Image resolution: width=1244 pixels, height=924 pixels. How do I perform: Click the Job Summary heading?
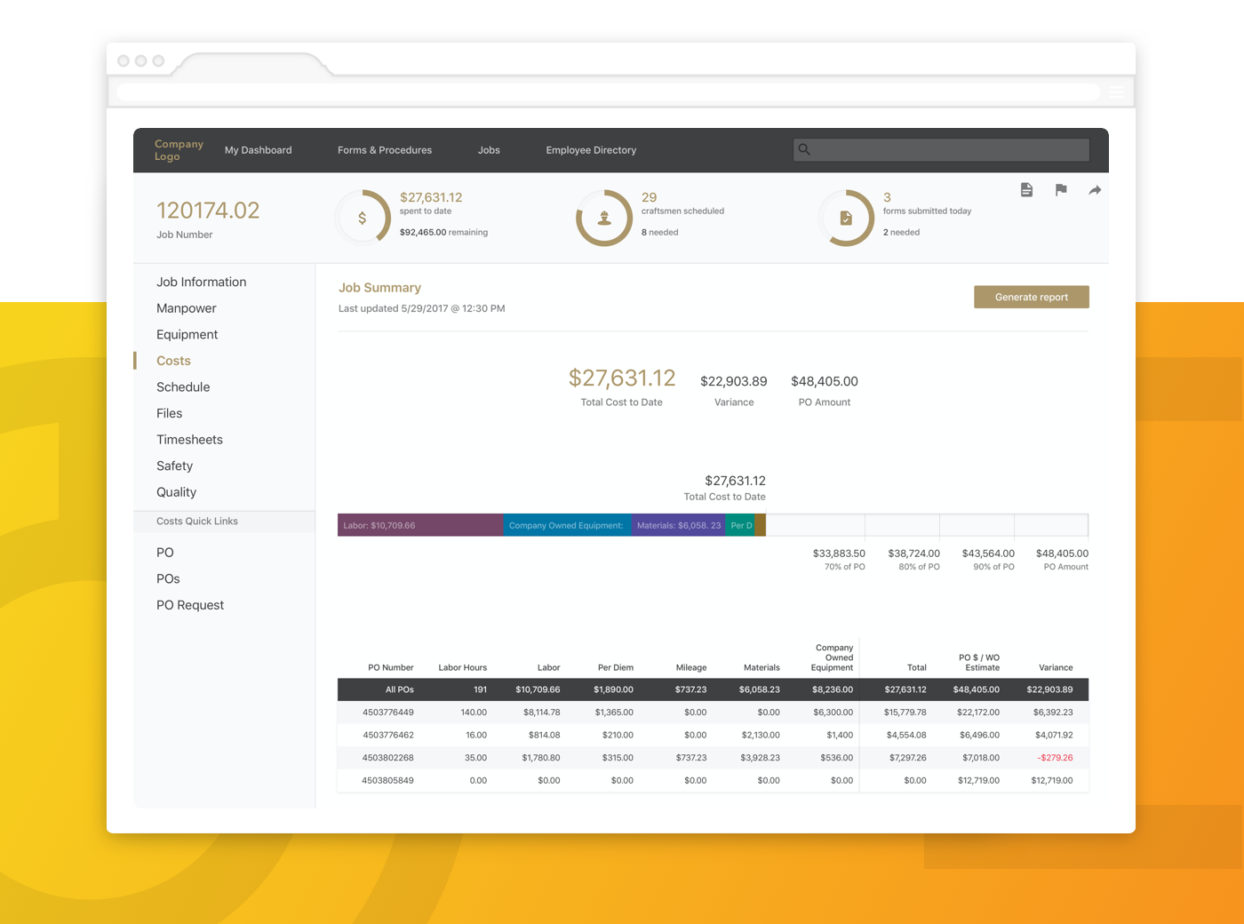click(x=379, y=288)
